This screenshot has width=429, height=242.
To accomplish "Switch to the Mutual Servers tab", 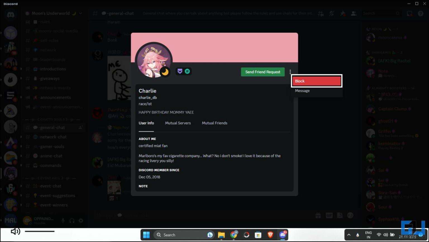I will coord(178,123).
